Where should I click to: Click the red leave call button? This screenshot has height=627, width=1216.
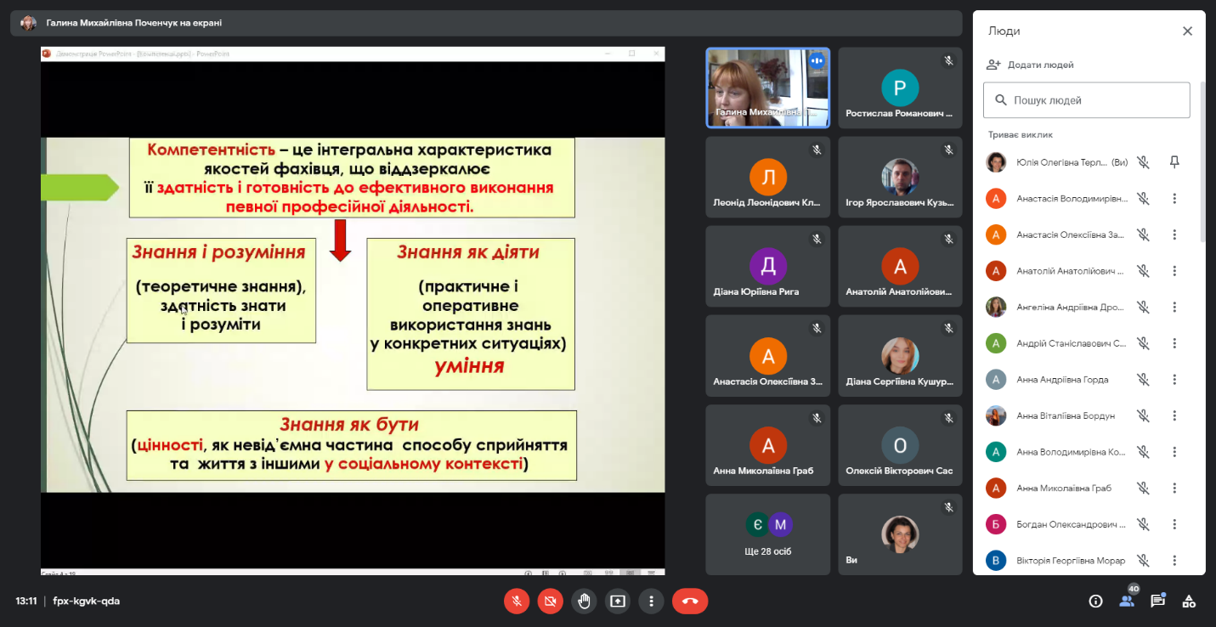[689, 602]
